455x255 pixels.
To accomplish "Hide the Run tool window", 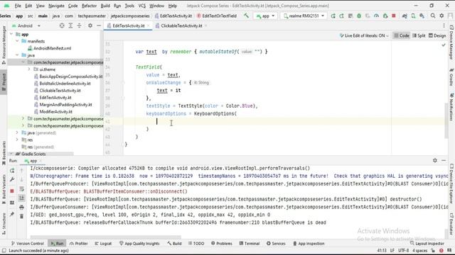I will tap(444, 161).
